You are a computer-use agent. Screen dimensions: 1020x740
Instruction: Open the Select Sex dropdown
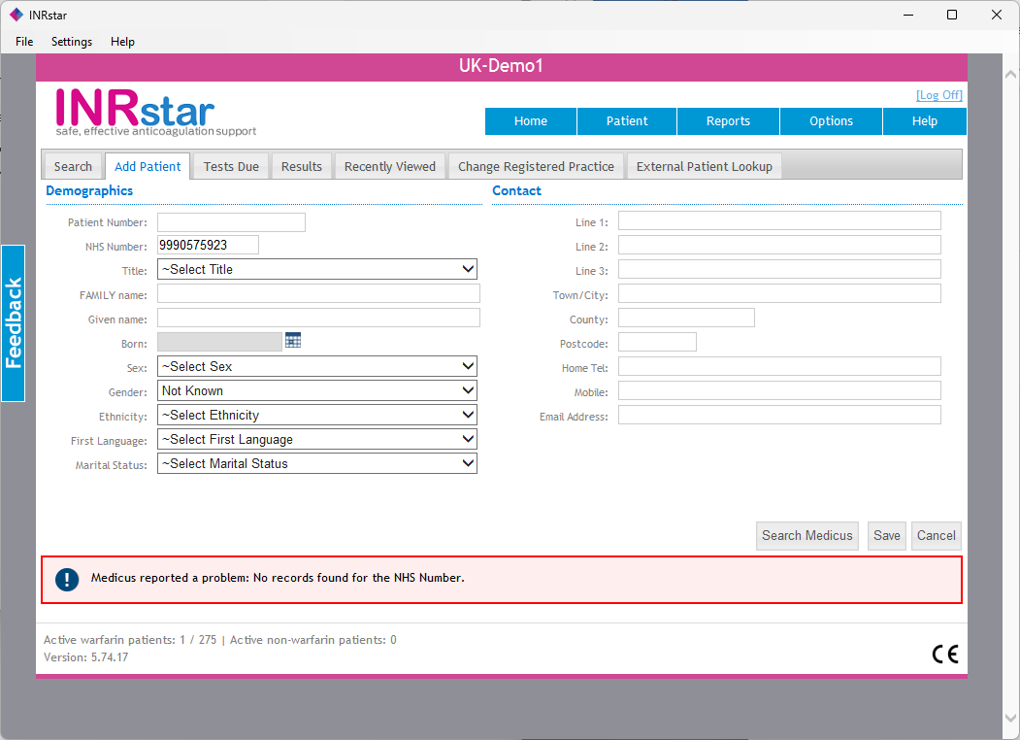click(x=316, y=366)
